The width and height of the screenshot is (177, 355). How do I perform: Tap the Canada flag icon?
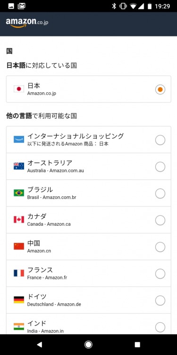pyautogui.click(x=19, y=220)
